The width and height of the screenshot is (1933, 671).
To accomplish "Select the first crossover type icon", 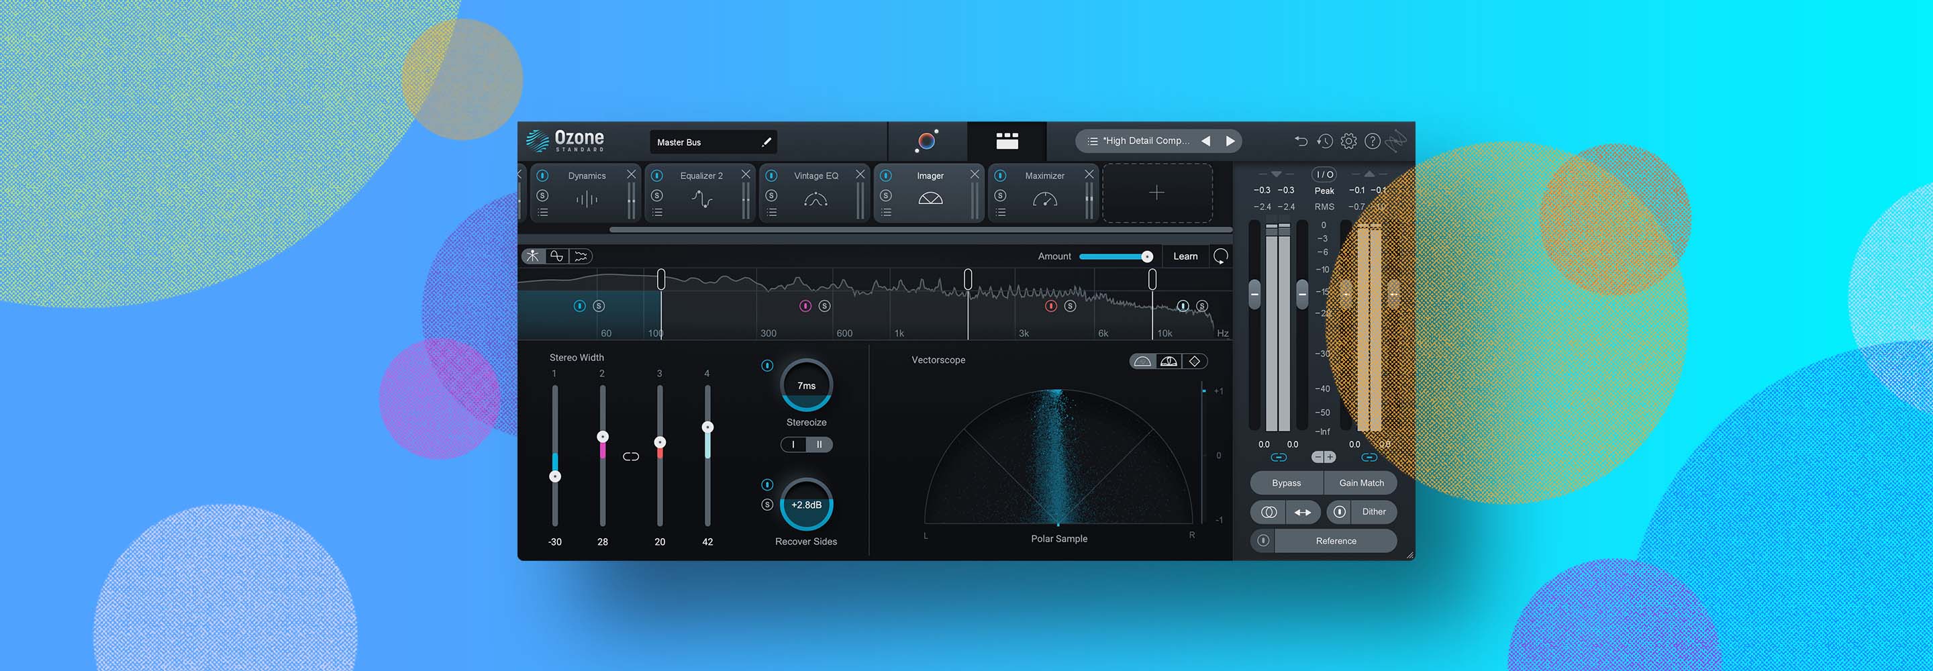I will tap(533, 256).
